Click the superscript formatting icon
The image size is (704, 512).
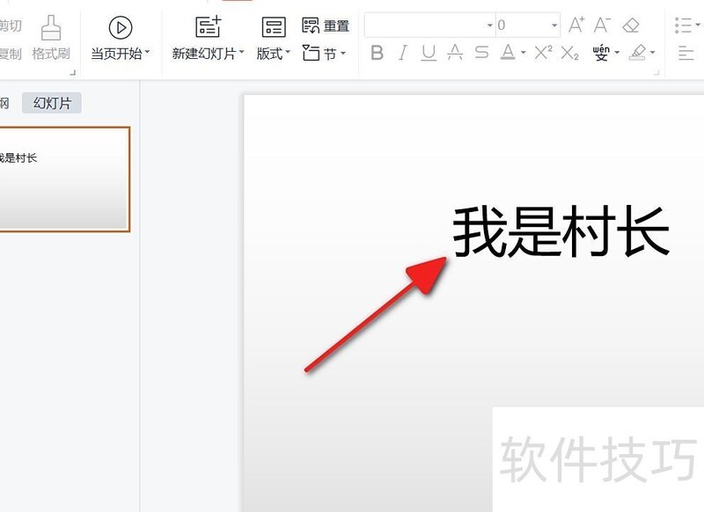point(544,53)
